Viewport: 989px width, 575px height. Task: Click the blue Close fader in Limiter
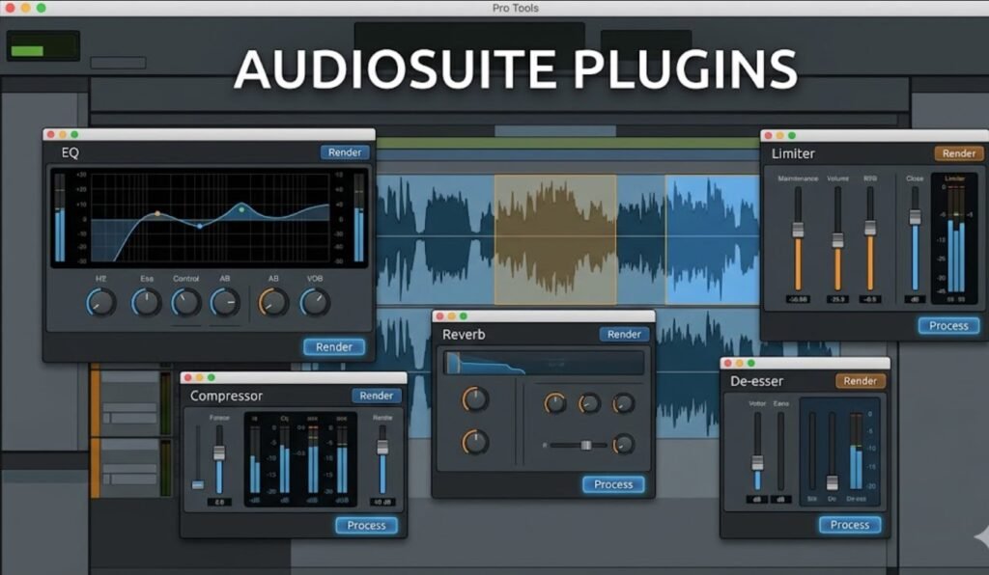(915, 217)
